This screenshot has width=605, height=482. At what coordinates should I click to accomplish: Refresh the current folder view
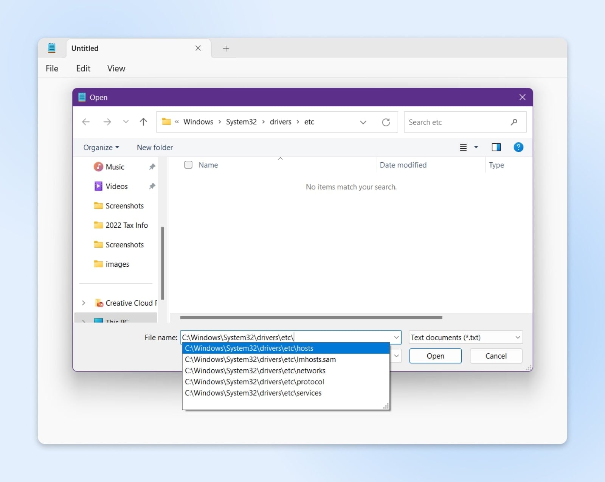coord(386,122)
